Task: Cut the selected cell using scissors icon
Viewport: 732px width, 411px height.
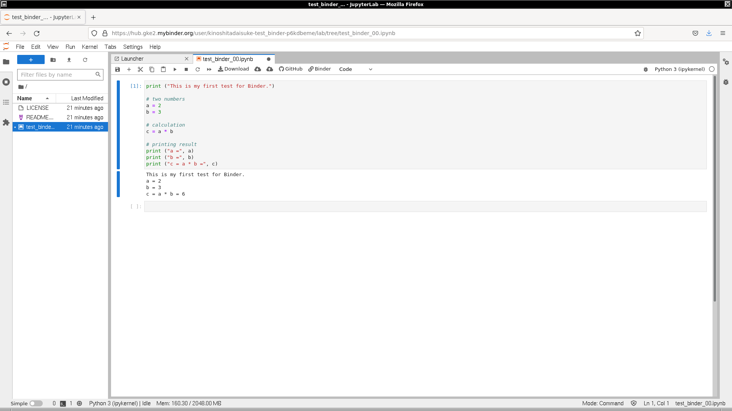Action: coord(140,69)
